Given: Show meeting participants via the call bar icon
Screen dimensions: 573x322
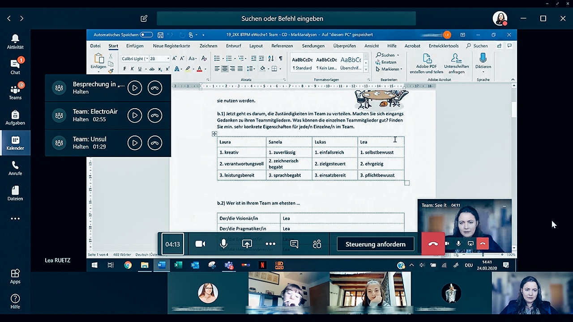Looking at the screenshot, I should 317,244.
